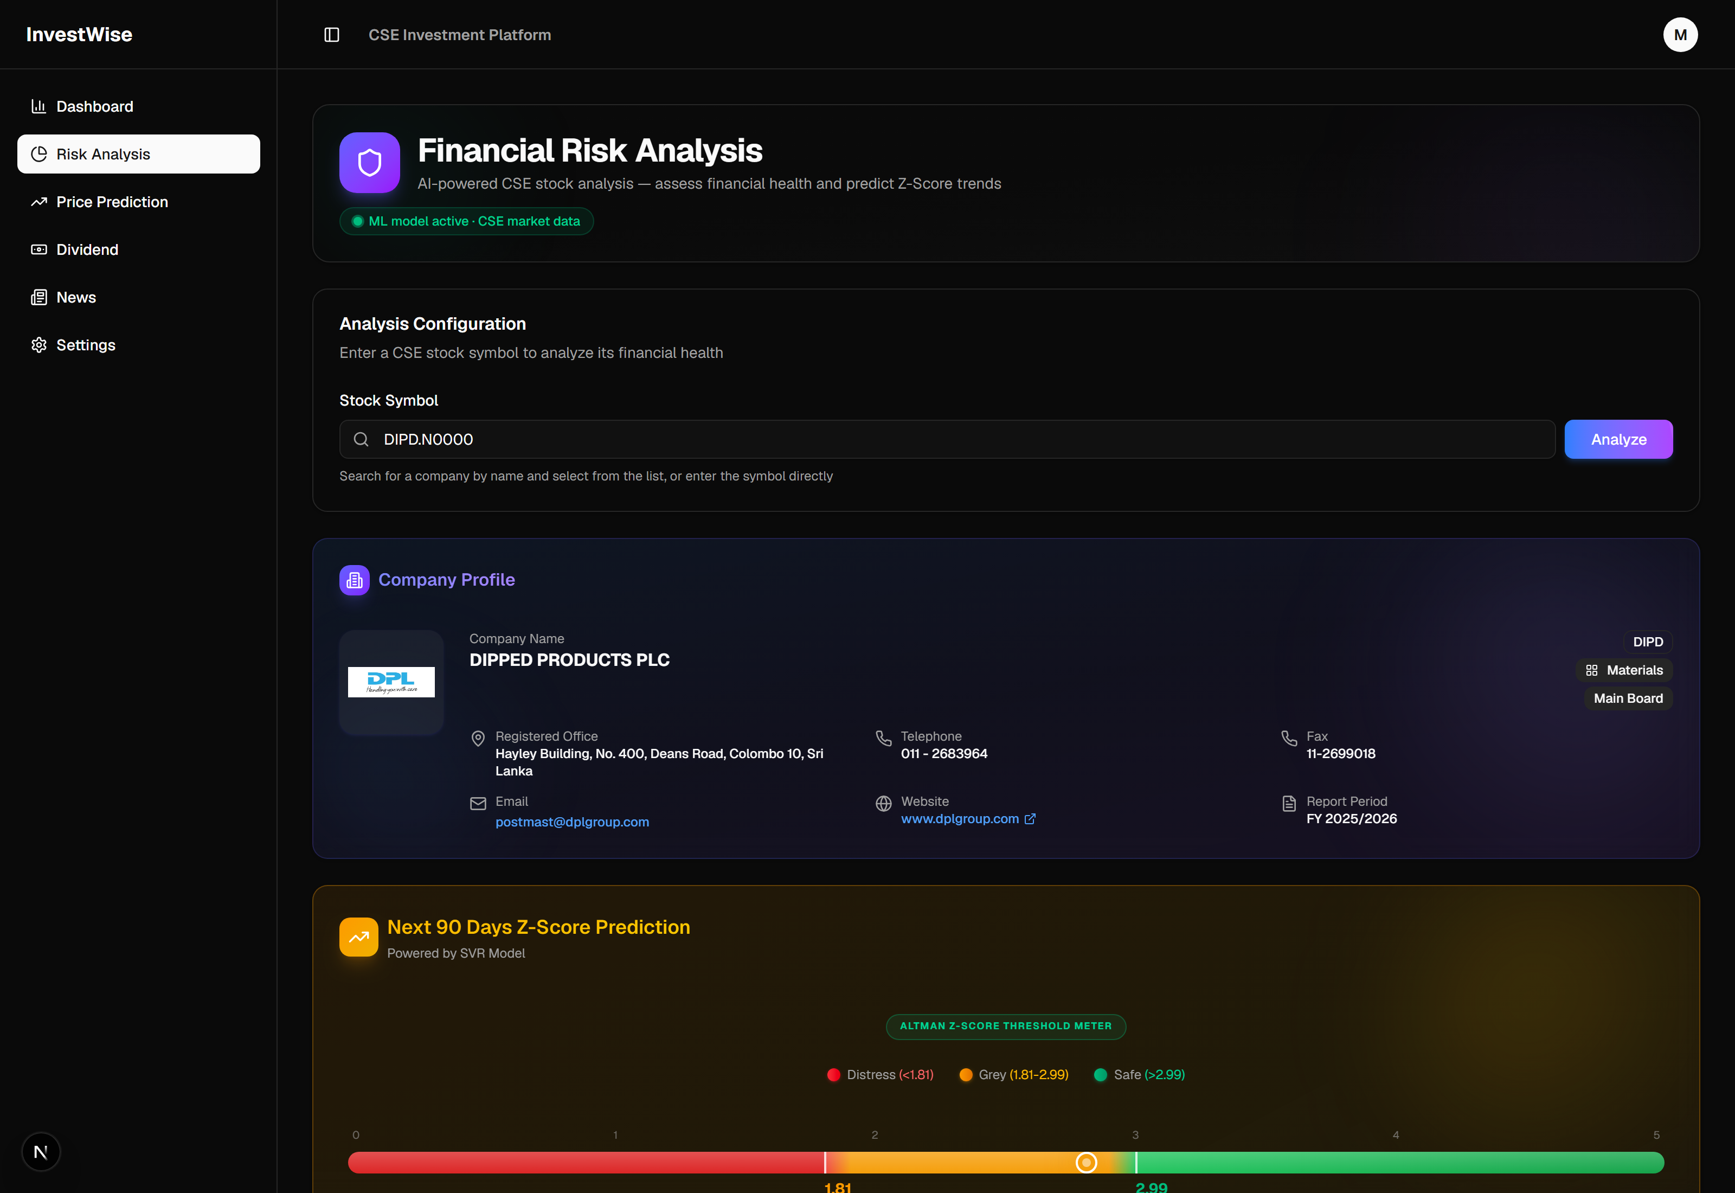Click the telephone number 011 - 2683964
Viewport: 1735px width, 1193px height.
[x=944, y=753]
